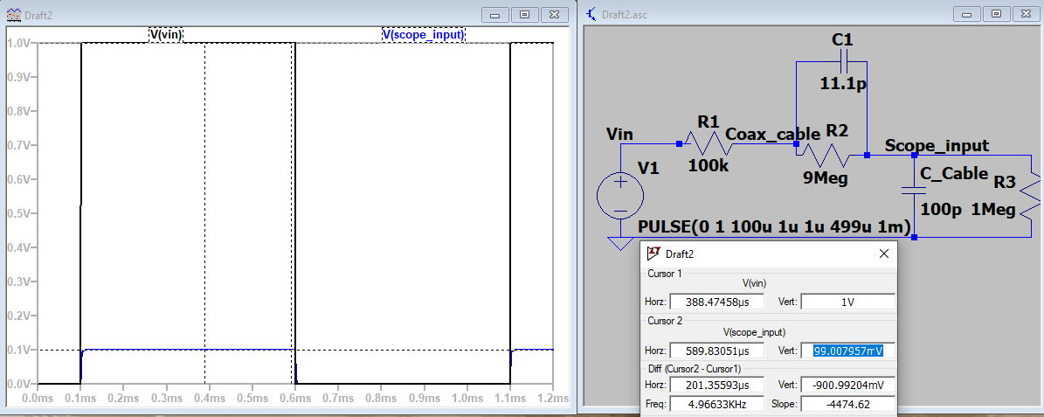Close the Draft2 cursor dialog

click(884, 254)
